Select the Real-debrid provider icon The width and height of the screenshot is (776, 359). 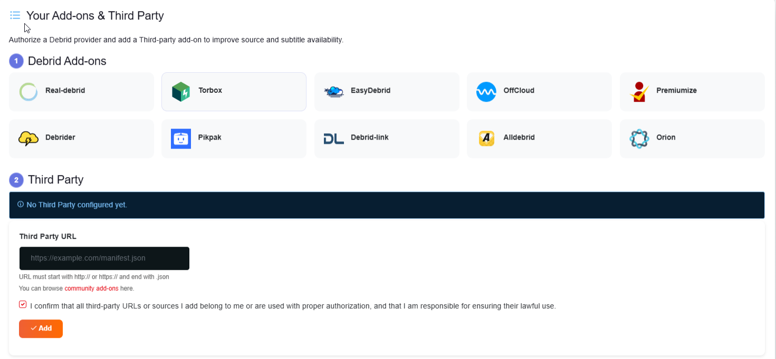coord(28,91)
